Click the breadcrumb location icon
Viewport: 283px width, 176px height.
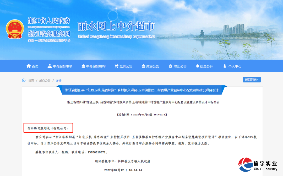click(24, 80)
